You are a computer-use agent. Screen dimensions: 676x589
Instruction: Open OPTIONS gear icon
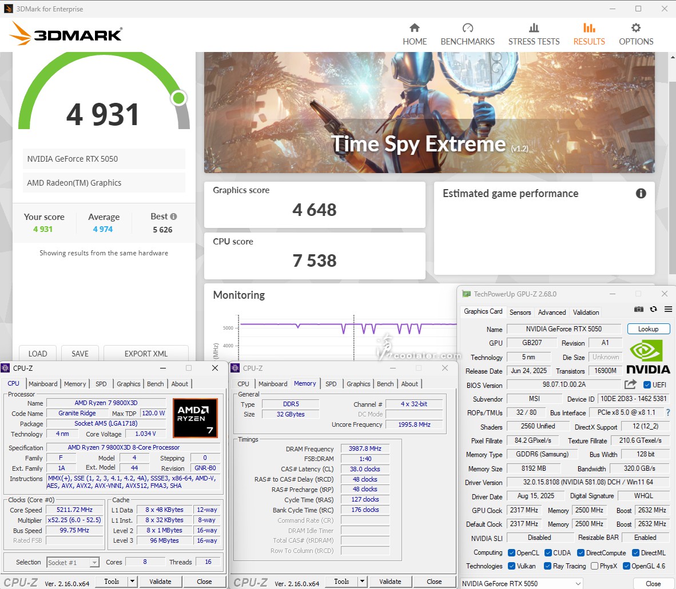[x=636, y=28]
